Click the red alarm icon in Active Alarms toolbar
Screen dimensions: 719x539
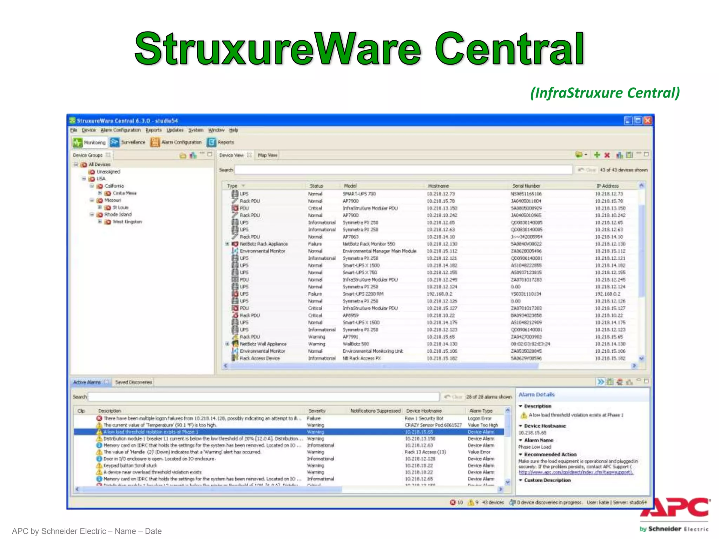tap(620, 382)
